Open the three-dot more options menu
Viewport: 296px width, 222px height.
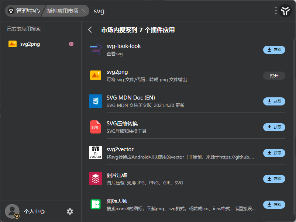tap(276, 11)
